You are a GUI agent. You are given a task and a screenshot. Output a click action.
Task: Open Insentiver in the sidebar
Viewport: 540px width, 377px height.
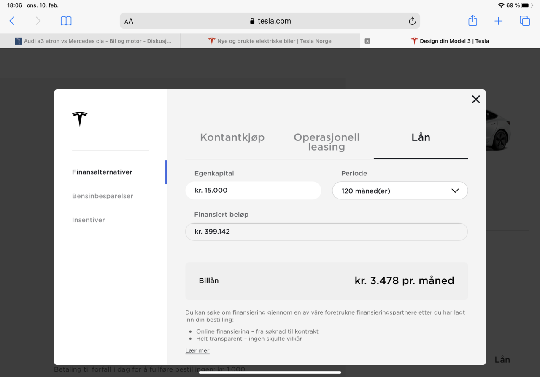(89, 220)
